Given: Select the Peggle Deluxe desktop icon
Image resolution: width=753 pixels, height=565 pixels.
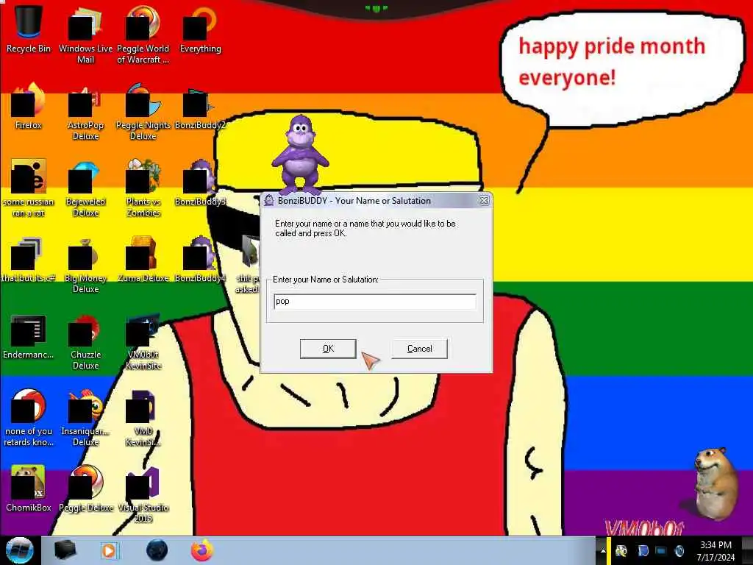Looking at the screenshot, I should click(85, 488).
